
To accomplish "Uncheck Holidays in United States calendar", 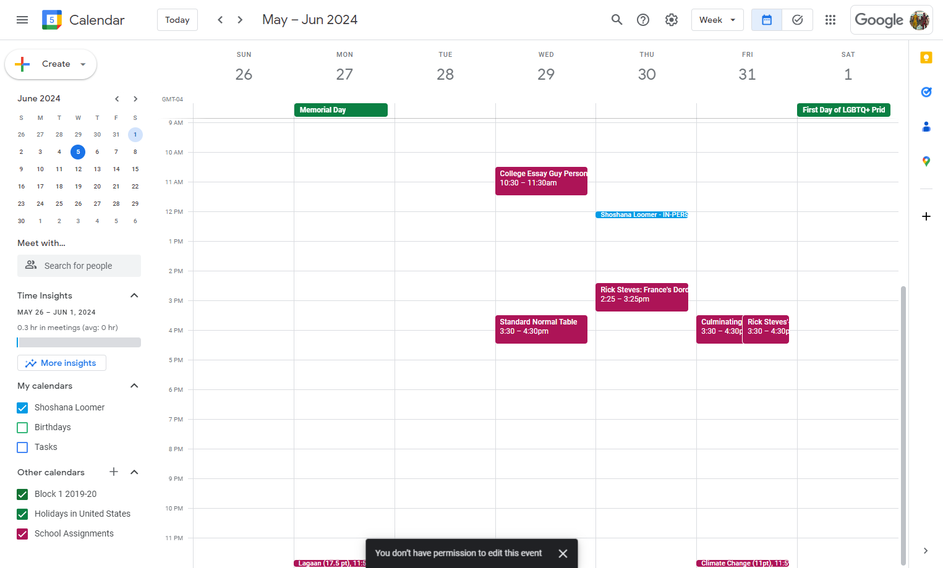I will pos(23,514).
